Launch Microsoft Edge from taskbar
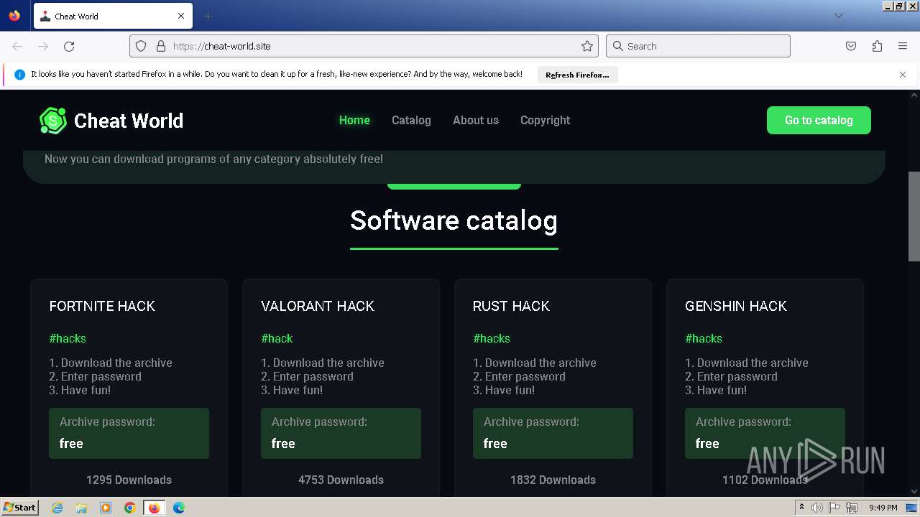 coord(179,508)
